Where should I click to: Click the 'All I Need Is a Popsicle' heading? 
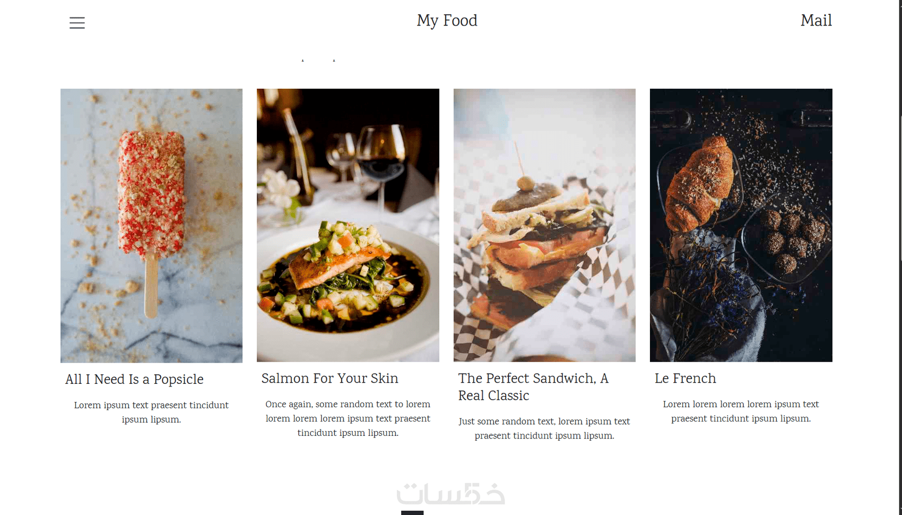(x=134, y=379)
